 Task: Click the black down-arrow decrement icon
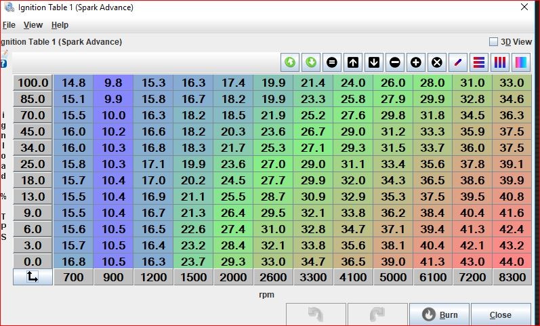(374, 62)
